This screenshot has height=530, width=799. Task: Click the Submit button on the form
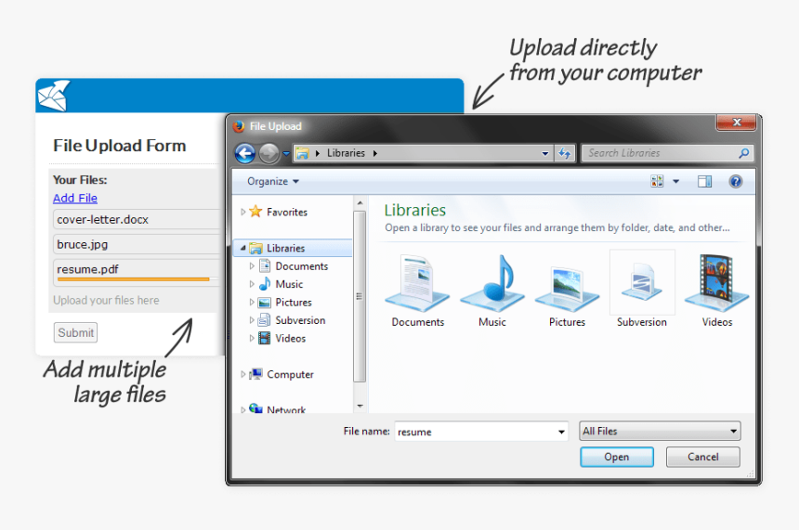[x=75, y=332]
